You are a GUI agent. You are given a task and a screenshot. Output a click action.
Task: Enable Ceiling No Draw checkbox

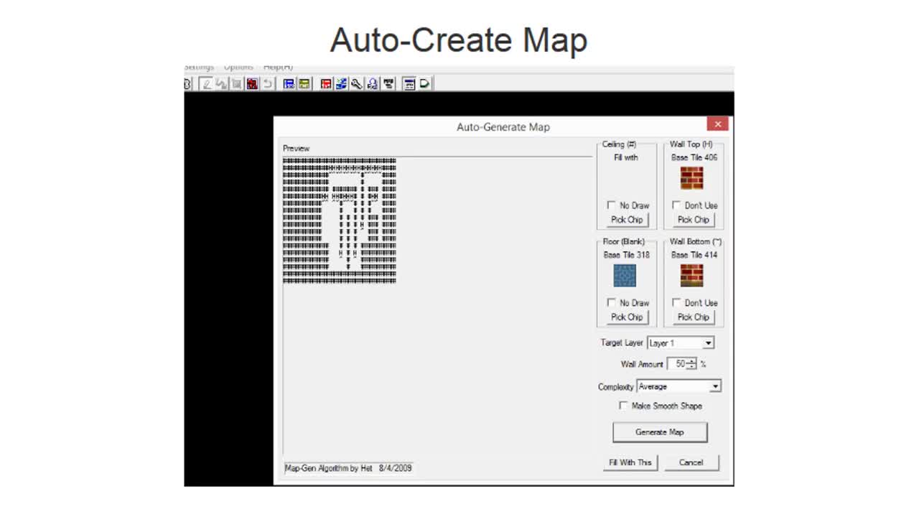[612, 205]
